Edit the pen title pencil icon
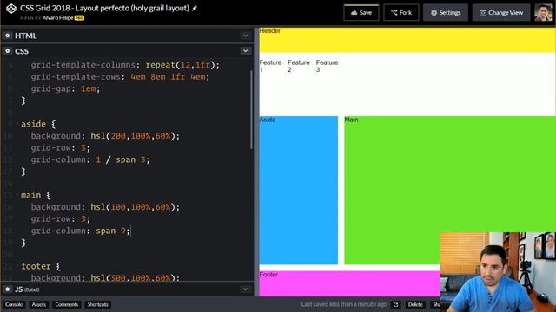The image size is (556, 312). 195,8
